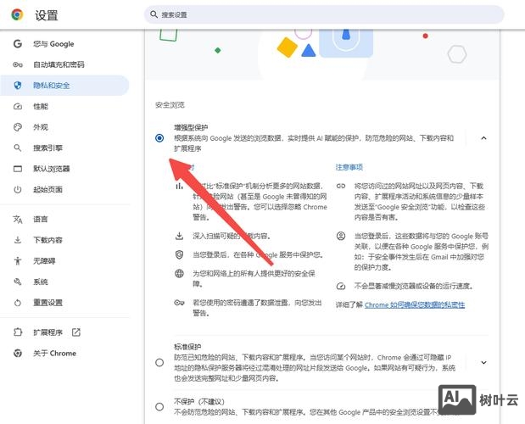The image size is (525, 424).
Task: Click the Google G icon in sidebar
Action: point(18,44)
